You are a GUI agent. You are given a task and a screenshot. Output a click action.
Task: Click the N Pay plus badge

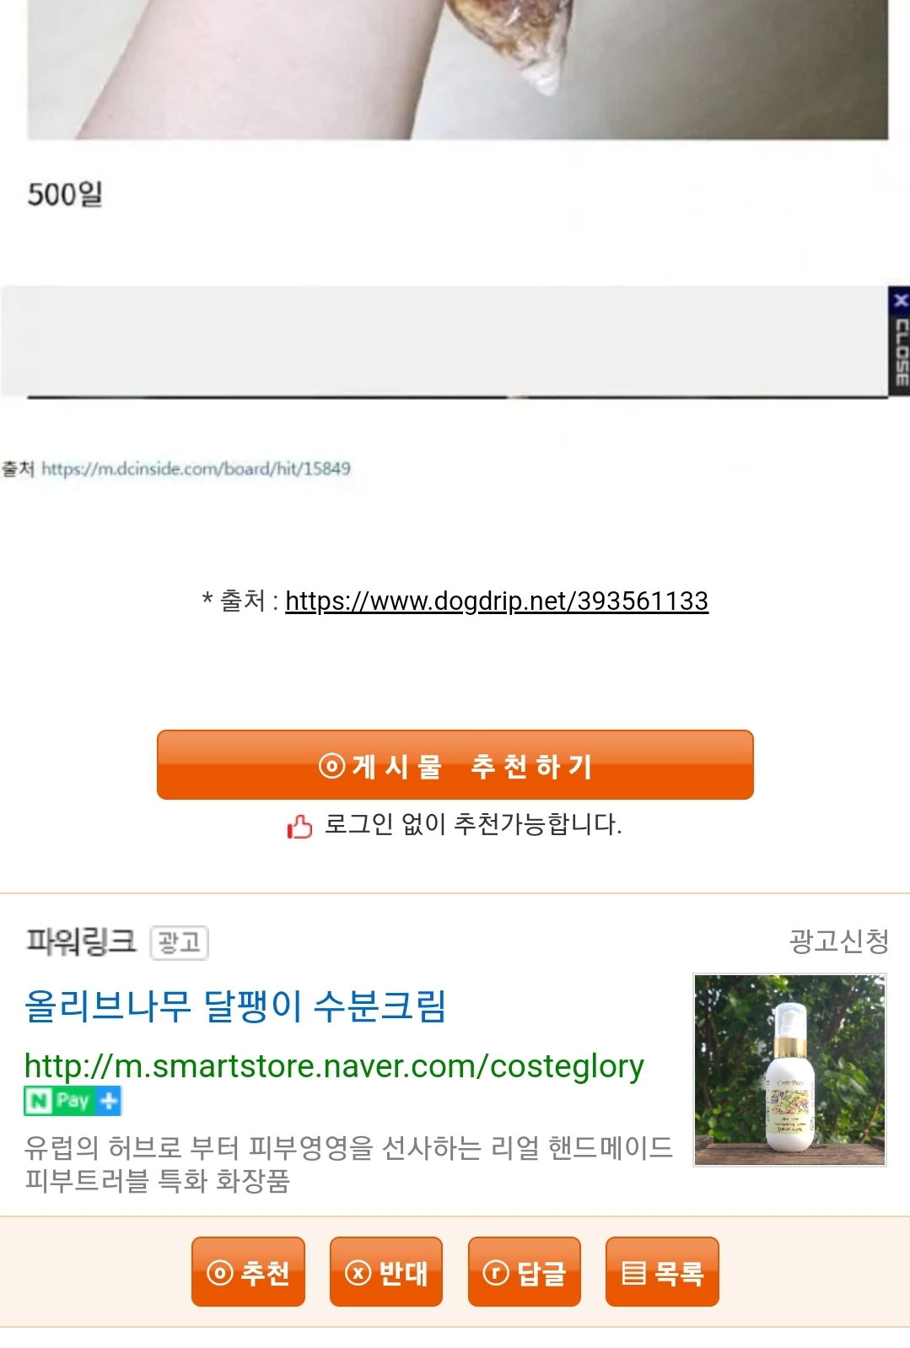(x=73, y=1101)
